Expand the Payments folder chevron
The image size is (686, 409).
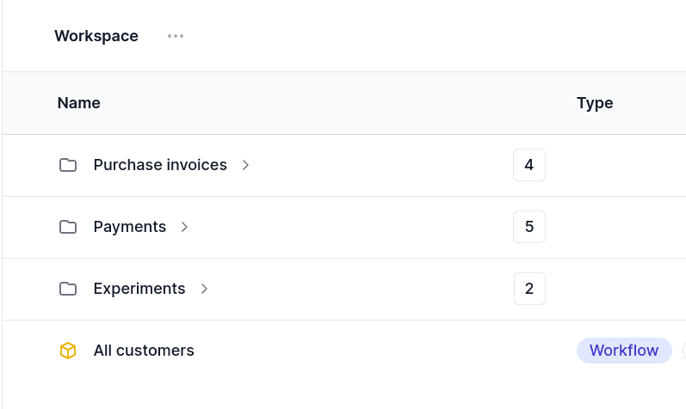[x=184, y=227]
